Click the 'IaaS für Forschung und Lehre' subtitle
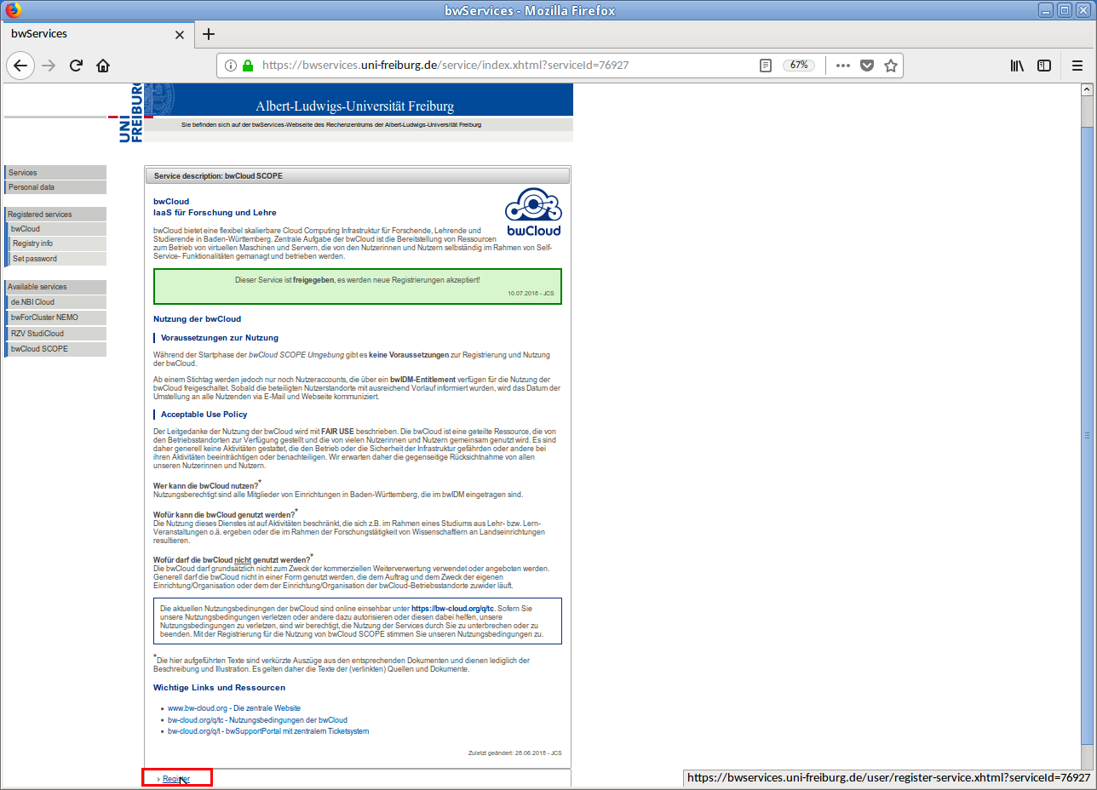1097x790 pixels. click(215, 213)
